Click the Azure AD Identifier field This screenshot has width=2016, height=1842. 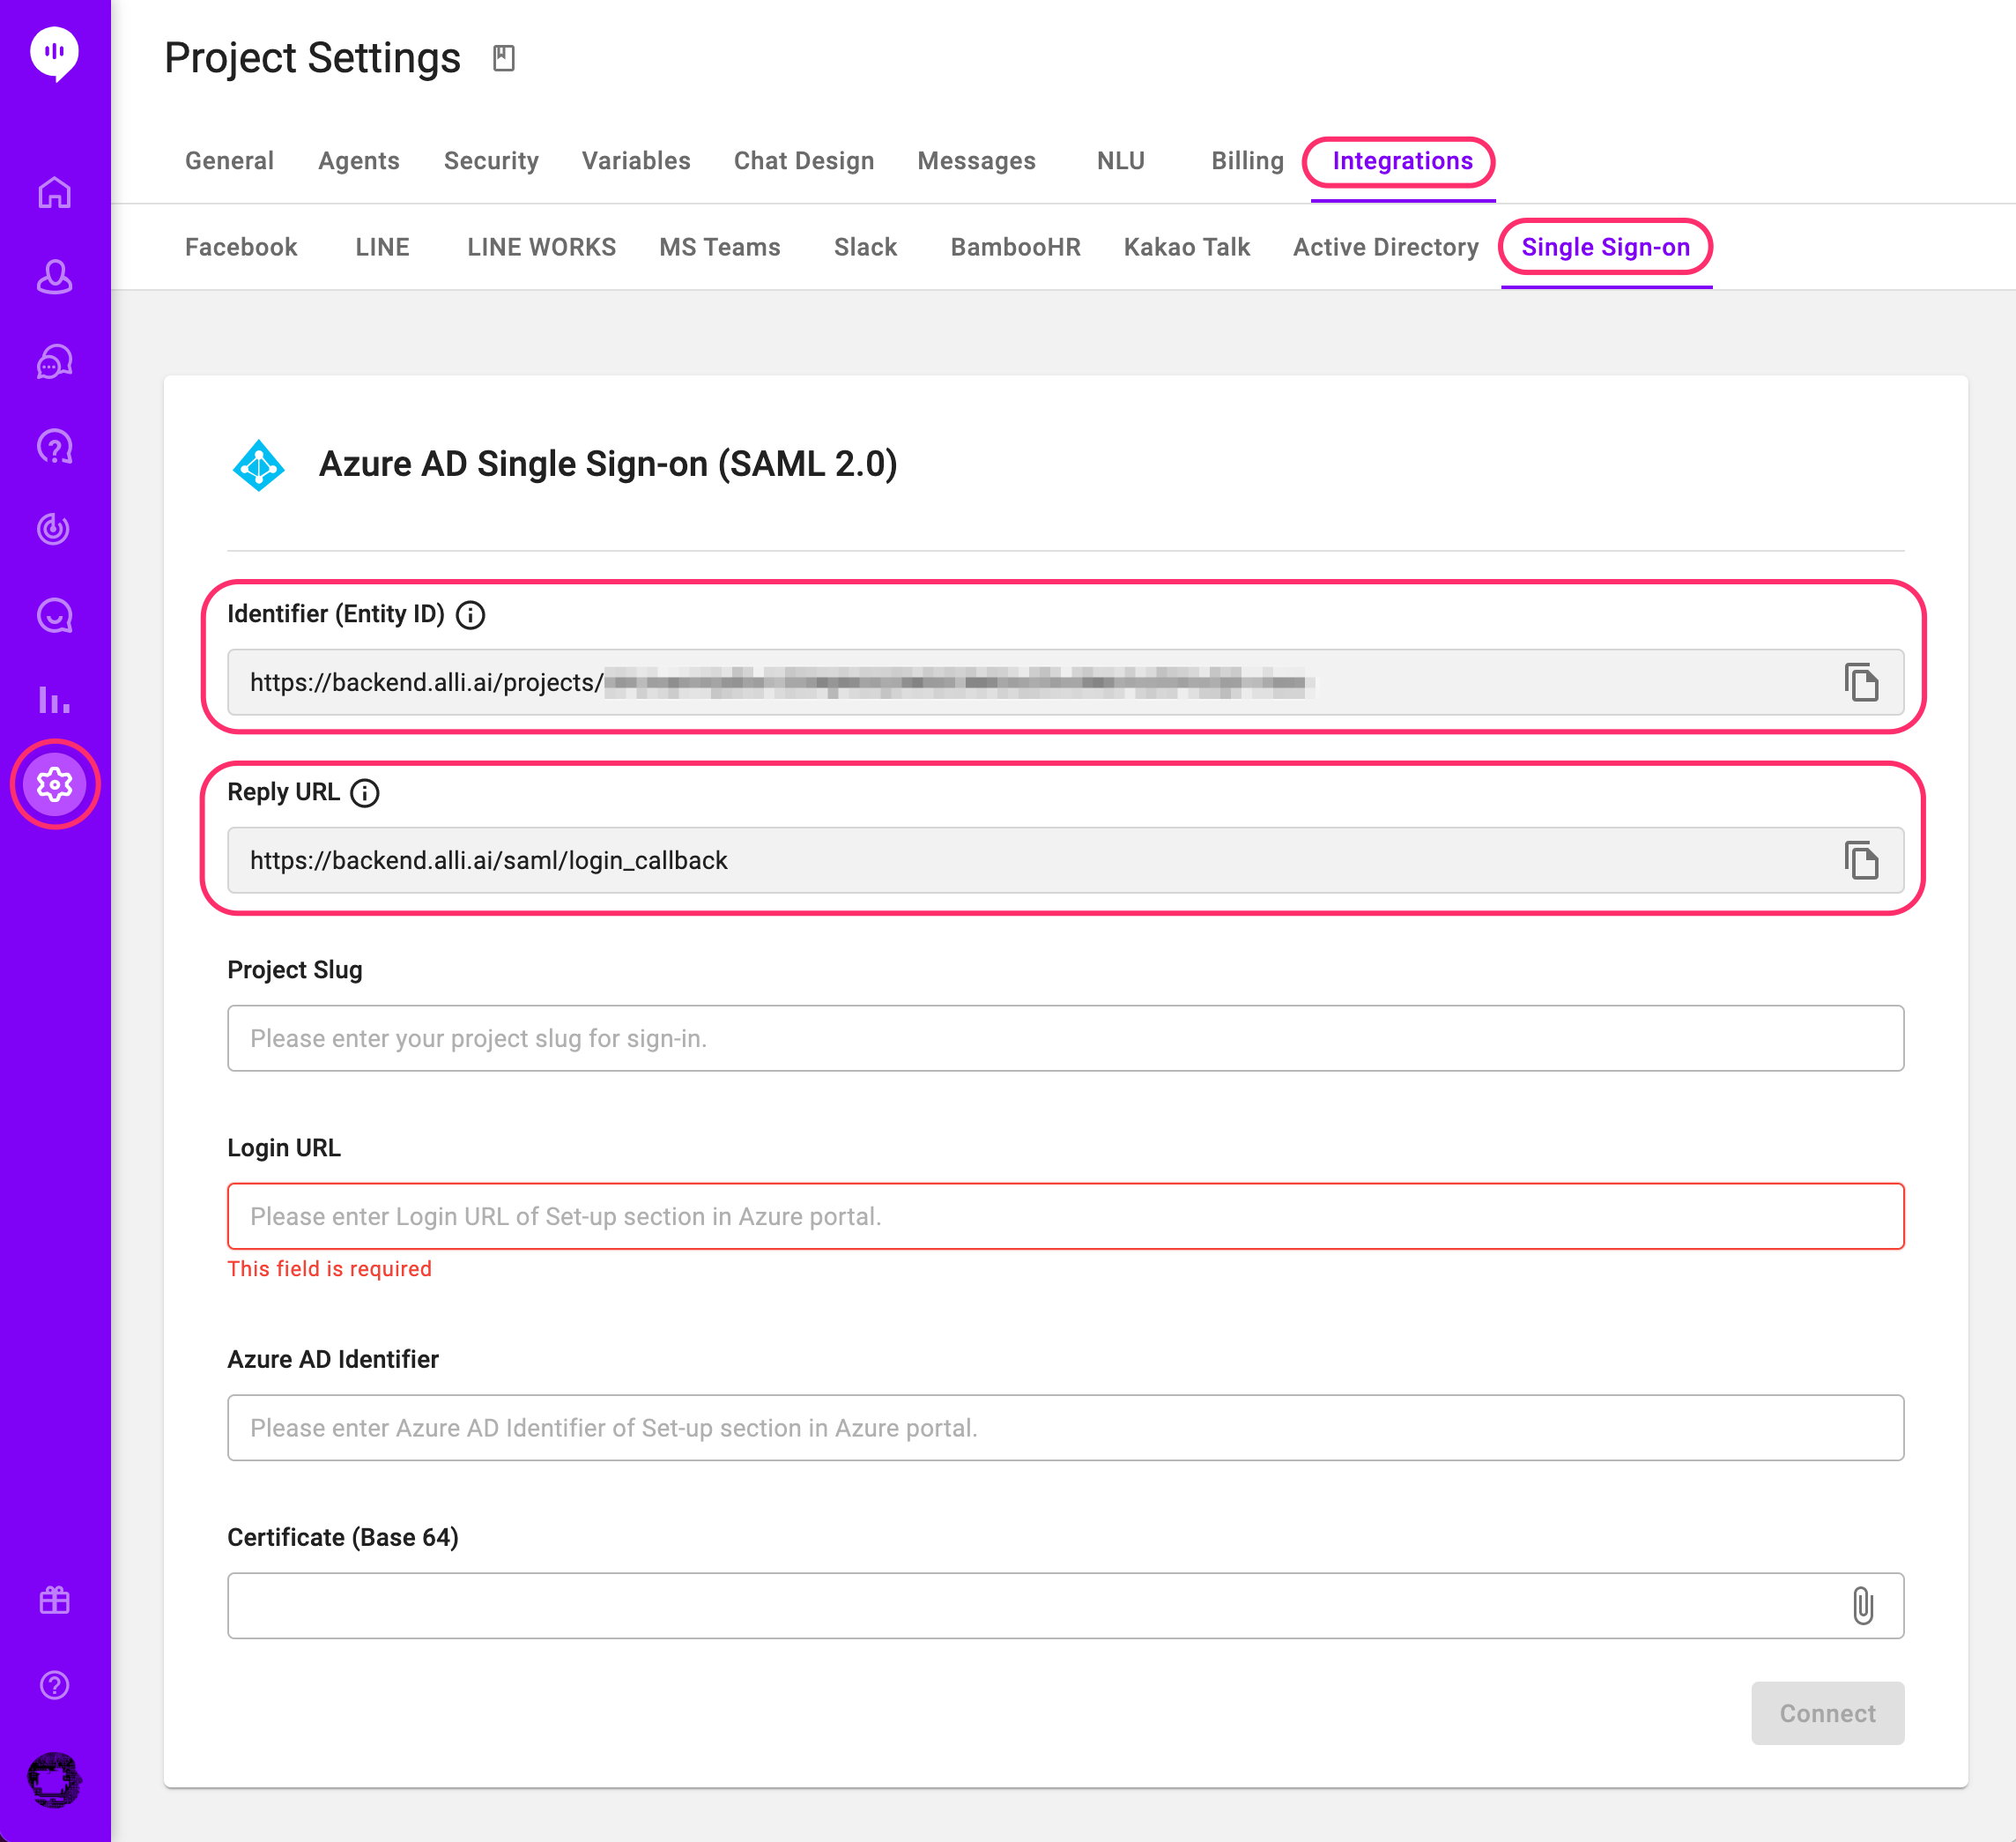click(1065, 1427)
